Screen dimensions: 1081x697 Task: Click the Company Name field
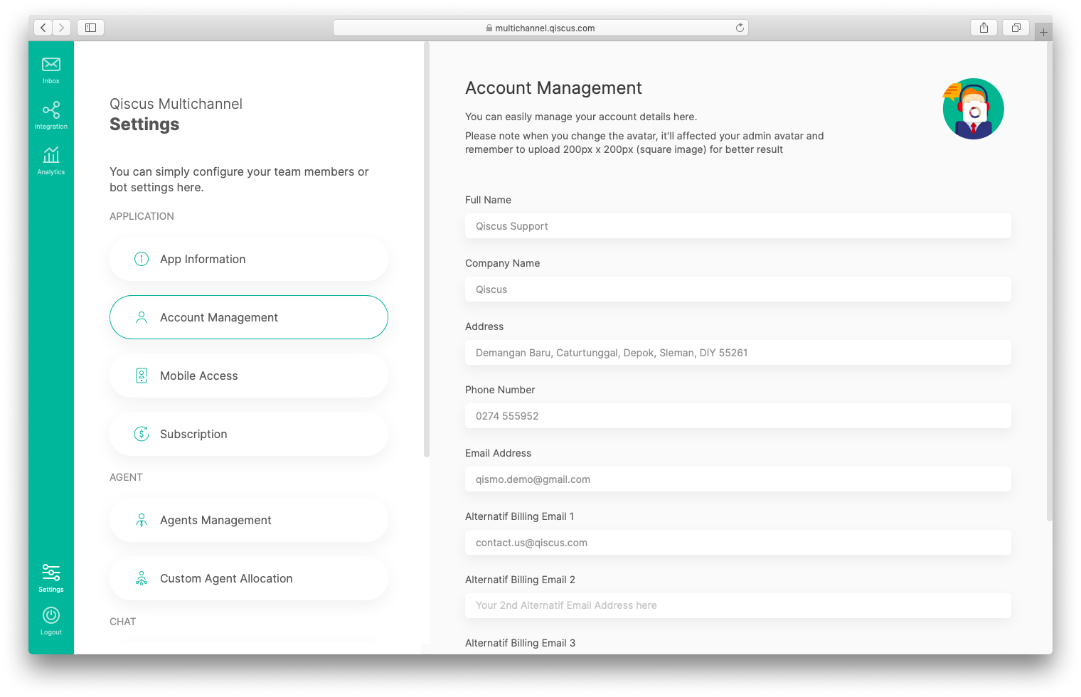pyautogui.click(x=738, y=289)
